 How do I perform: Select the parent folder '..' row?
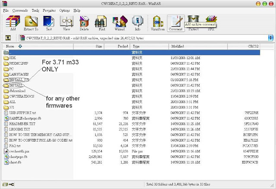132,52
